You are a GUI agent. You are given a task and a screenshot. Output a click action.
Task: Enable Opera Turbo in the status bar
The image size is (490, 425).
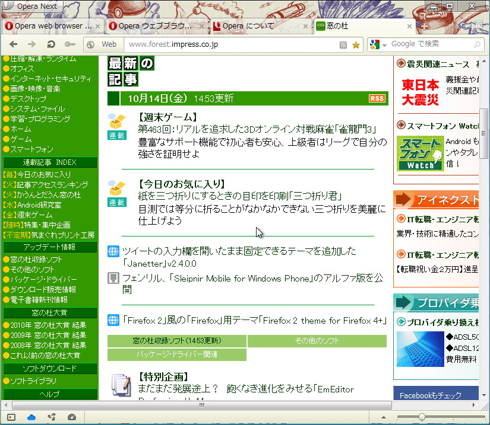[72, 417]
